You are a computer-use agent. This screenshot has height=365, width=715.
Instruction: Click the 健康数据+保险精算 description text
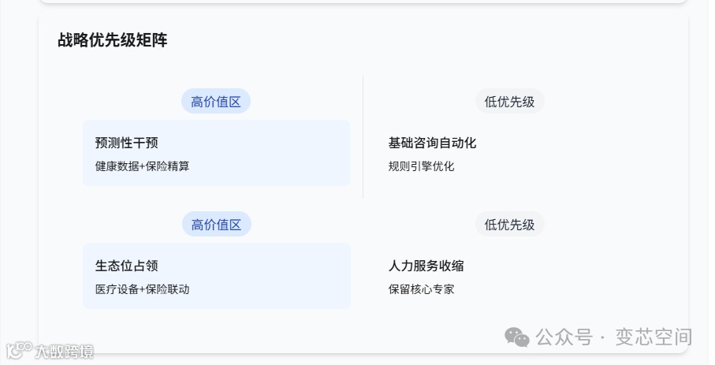[x=142, y=166]
